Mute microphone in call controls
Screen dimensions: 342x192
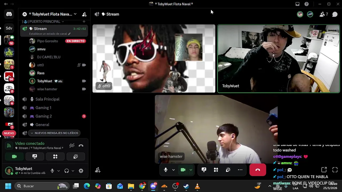[166, 170]
